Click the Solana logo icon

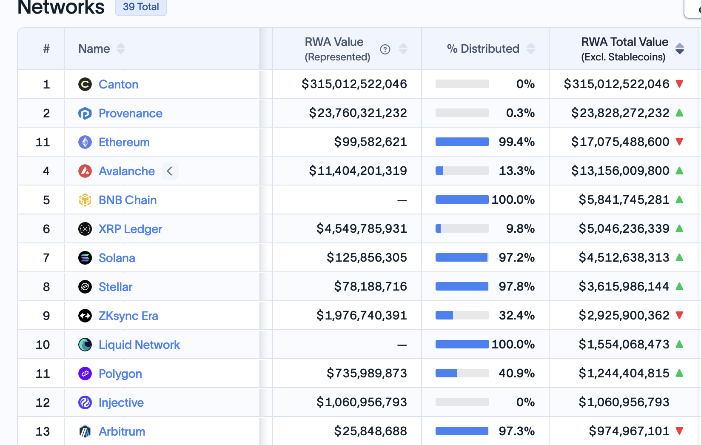(85, 258)
